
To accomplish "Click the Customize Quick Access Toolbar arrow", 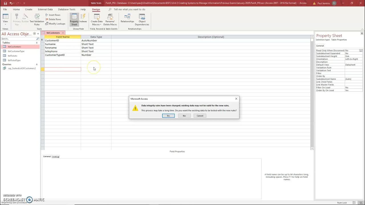I will (24, 3).
